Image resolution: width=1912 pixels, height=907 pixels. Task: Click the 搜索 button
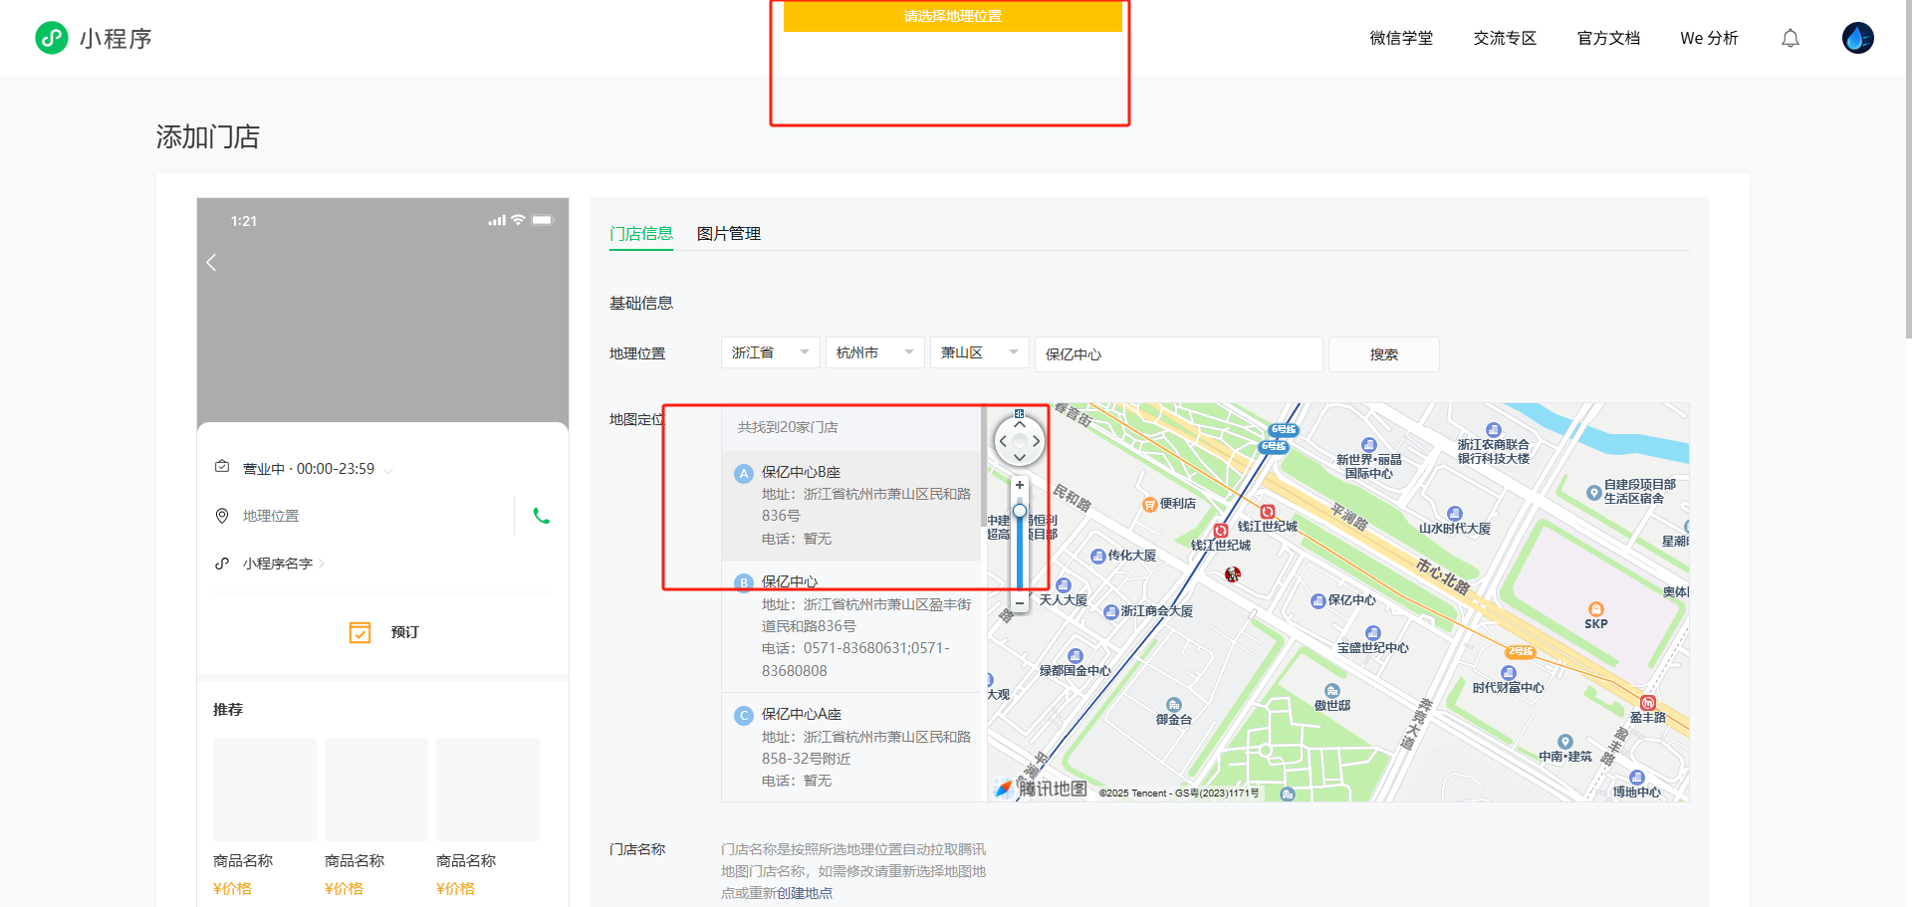(x=1384, y=354)
